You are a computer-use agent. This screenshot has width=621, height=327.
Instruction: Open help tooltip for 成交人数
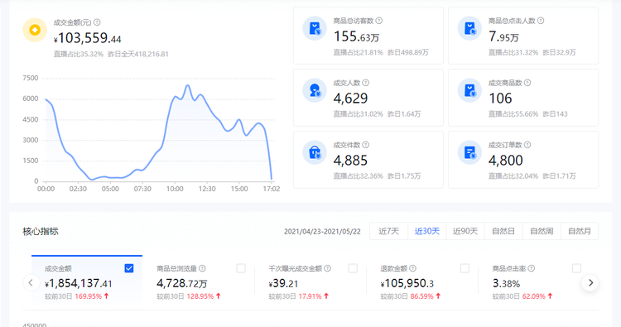pos(365,83)
